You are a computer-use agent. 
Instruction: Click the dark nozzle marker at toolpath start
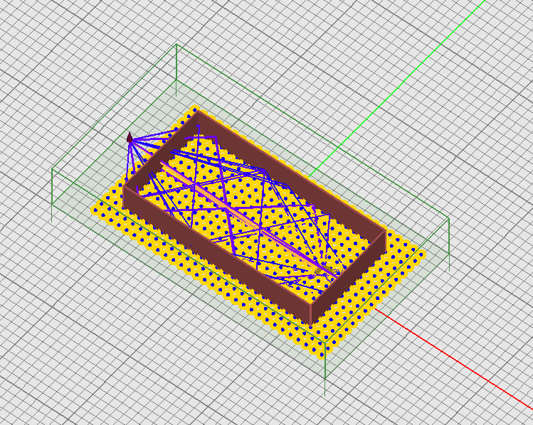click(130, 137)
